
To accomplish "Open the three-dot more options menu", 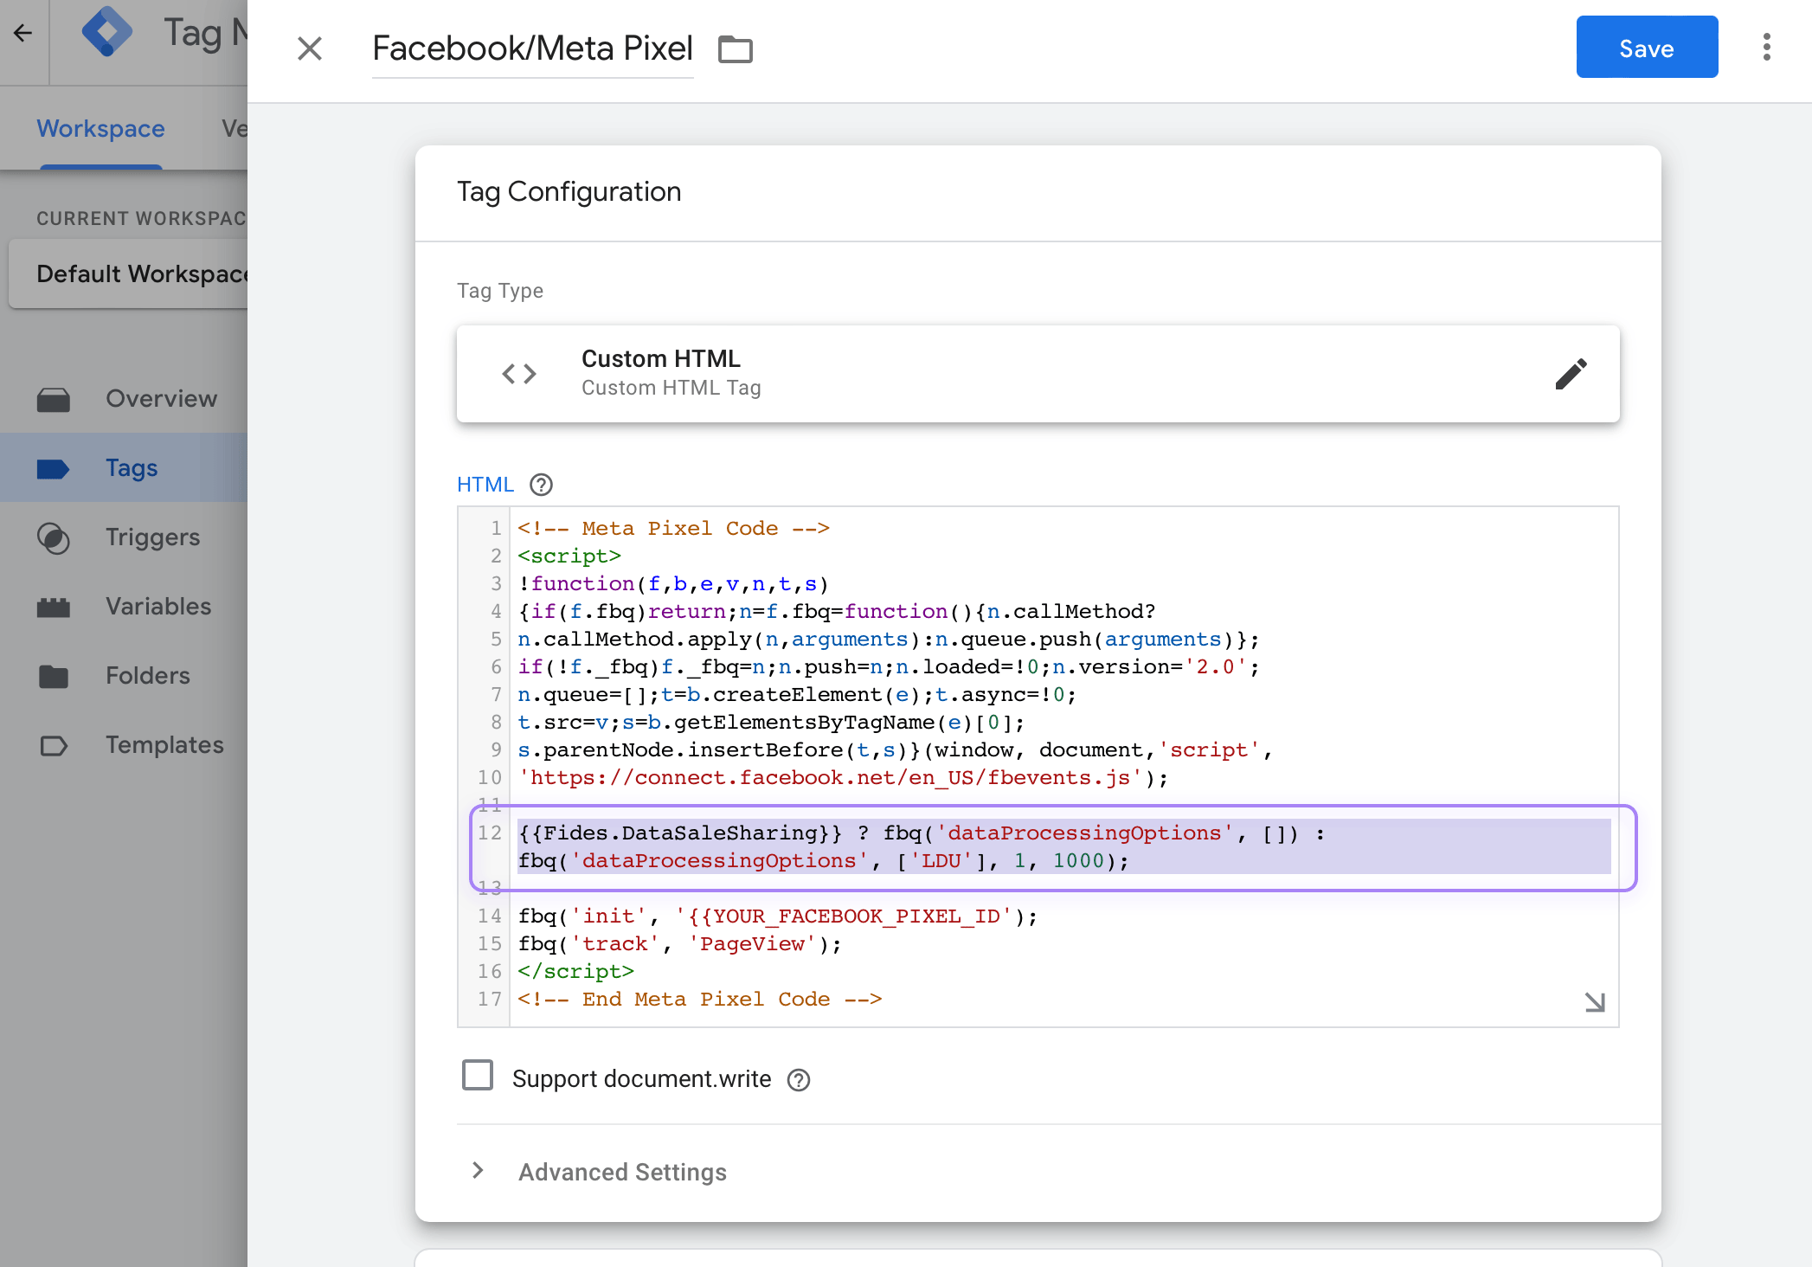I will click(1767, 47).
